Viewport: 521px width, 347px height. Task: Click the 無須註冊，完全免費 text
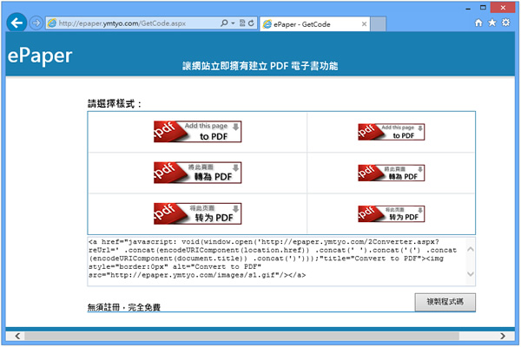pyautogui.click(x=124, y=307)
